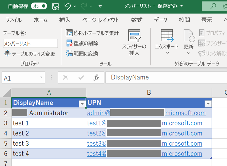Image resolution: width=227 pixels, height=166 pixels.
Task: Click the Save icon in title bar
Action: (x=56, y=6)
